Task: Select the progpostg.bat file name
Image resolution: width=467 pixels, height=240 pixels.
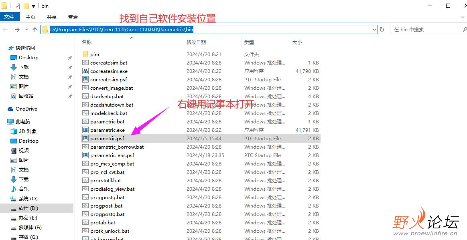Action: (108, 197)
